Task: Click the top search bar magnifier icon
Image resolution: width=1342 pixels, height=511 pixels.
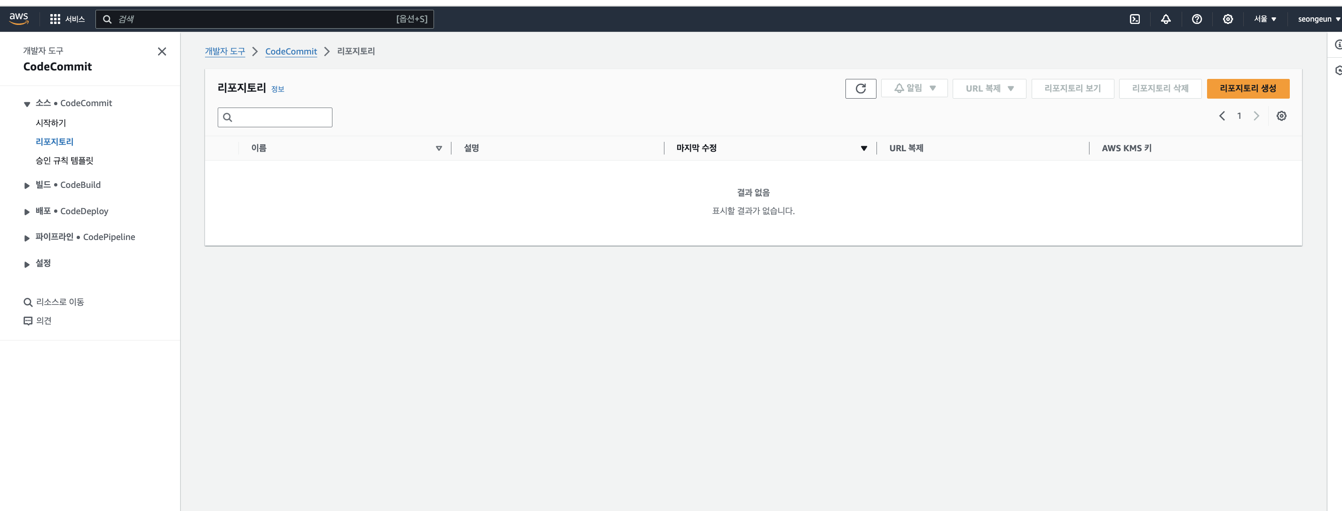Action: click(107, 19)
